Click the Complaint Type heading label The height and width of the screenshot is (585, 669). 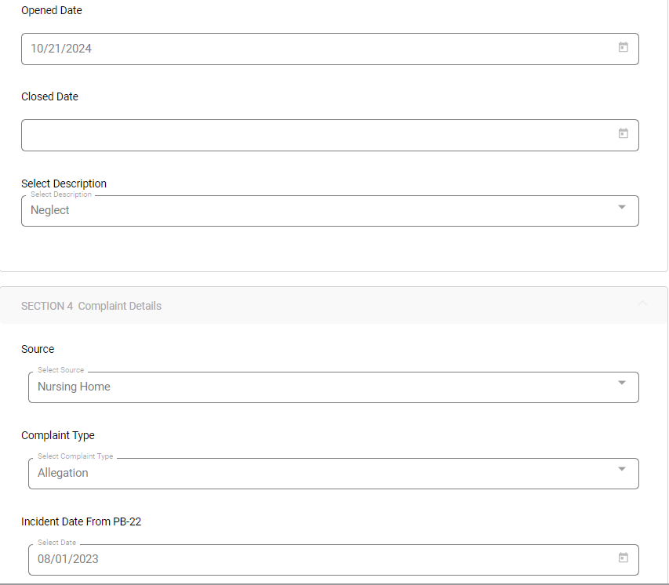[x=58, y=435]
